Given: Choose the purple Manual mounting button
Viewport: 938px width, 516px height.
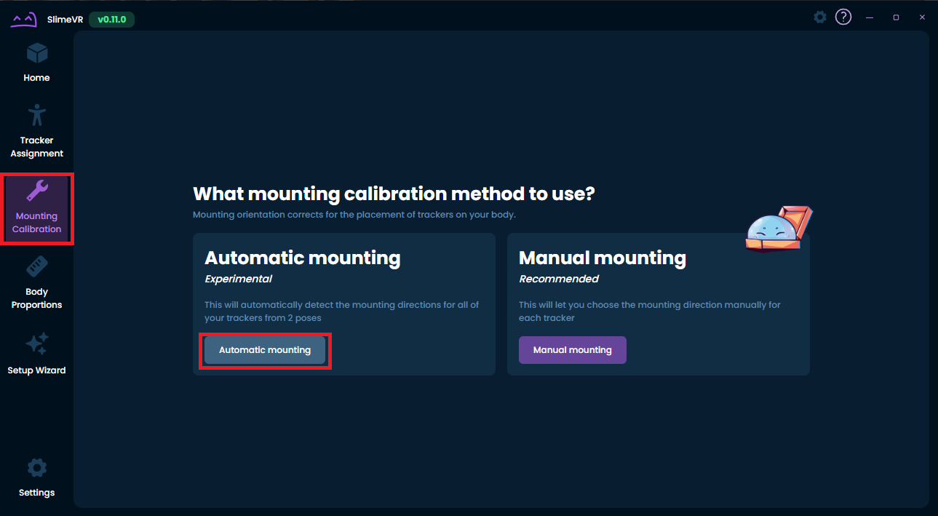Looking at the screenshot, I should [572, 350].
